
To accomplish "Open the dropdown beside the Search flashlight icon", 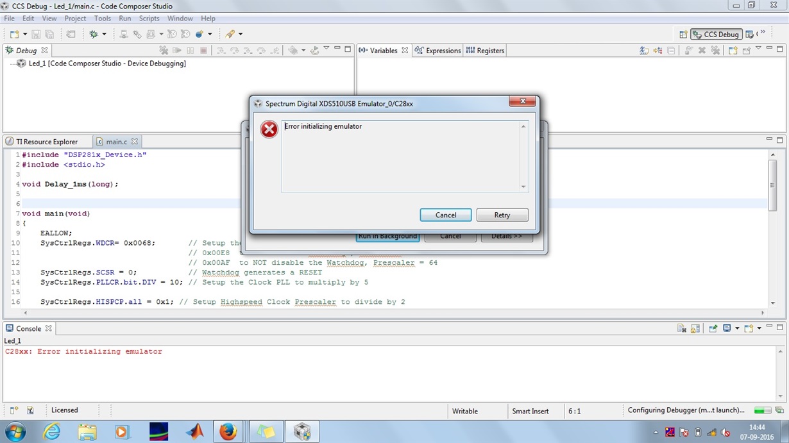I will tap(241, 34).
